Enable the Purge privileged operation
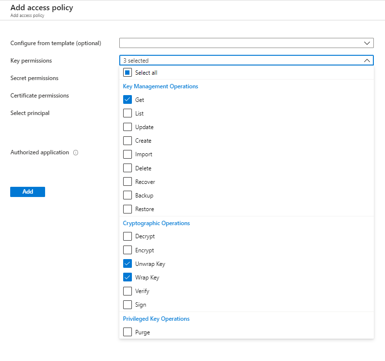This screenshot has height=361, width=385. pyautogui.click(x=128, y=332)
